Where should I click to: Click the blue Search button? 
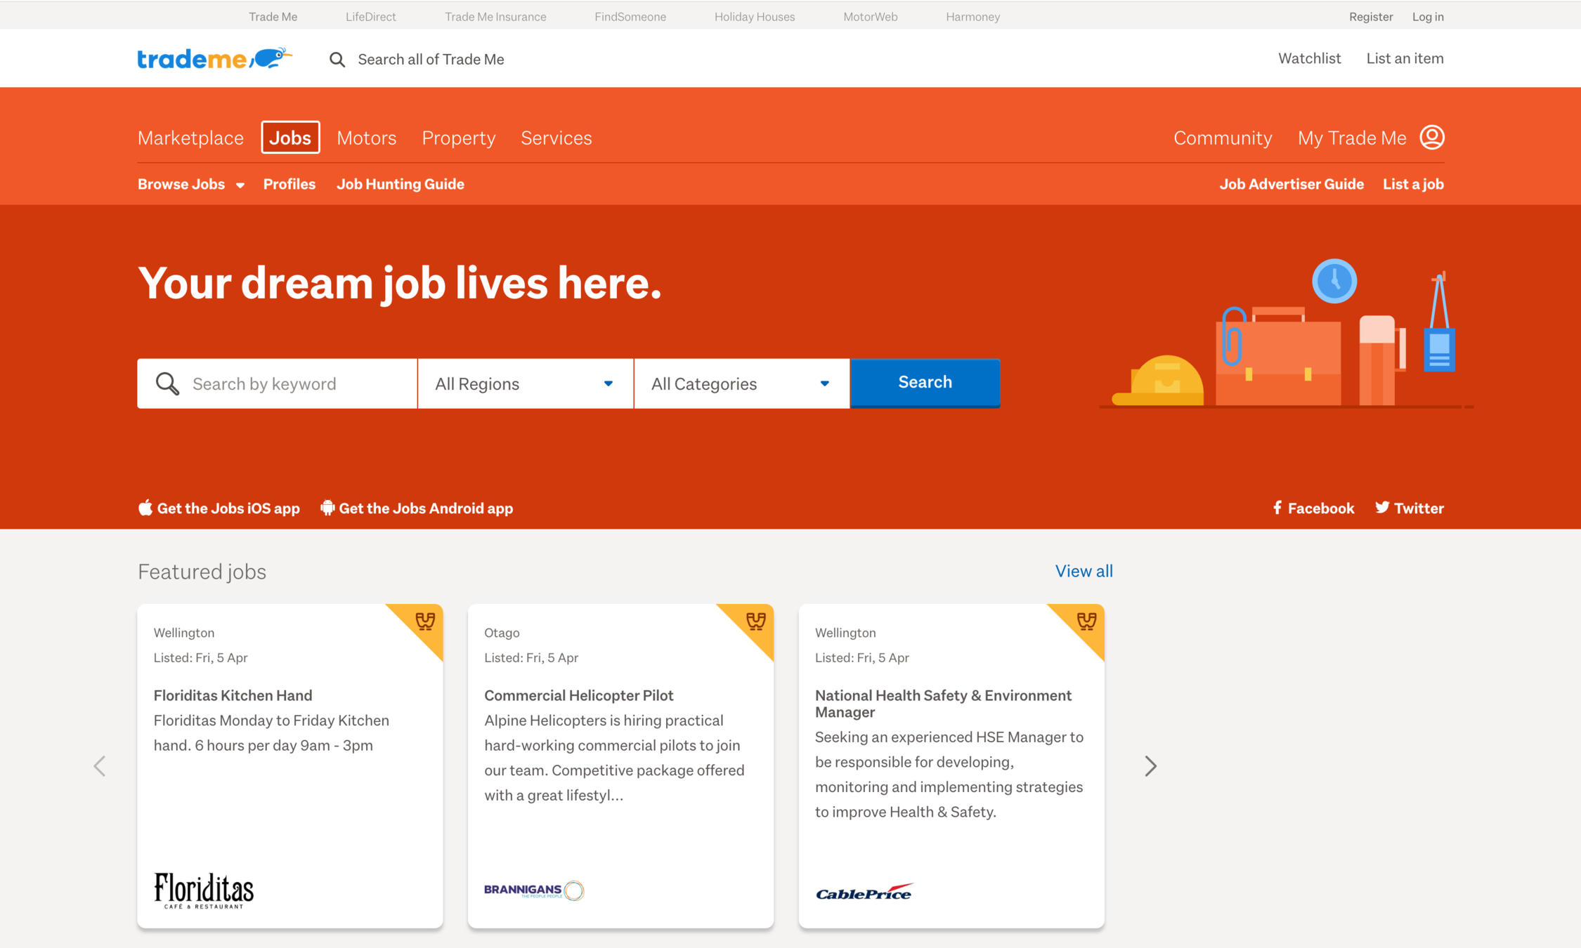[x=925, y=383]
